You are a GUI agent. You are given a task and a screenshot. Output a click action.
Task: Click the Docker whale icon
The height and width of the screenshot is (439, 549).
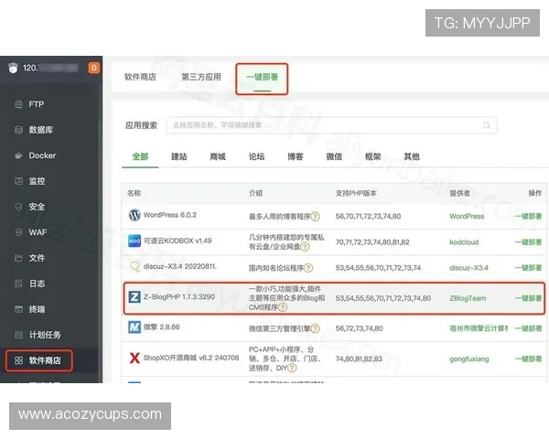point(18,155)
